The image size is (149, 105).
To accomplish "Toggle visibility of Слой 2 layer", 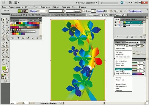I will tap(115, 22).
